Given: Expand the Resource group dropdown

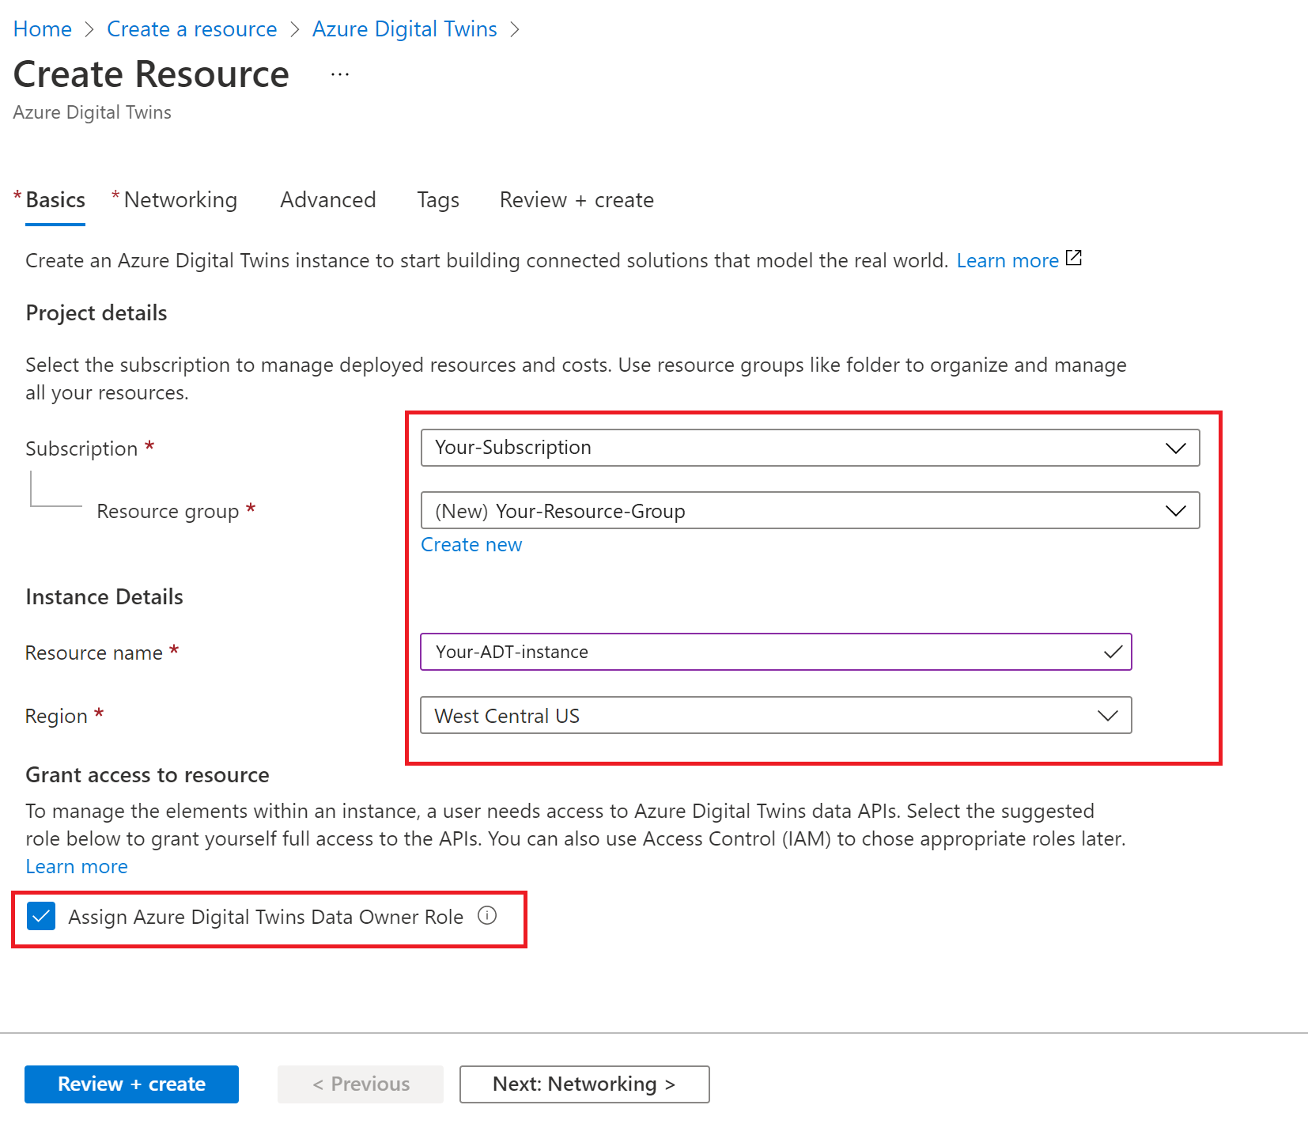Looking at the screenshot, I should point(1176,510).
